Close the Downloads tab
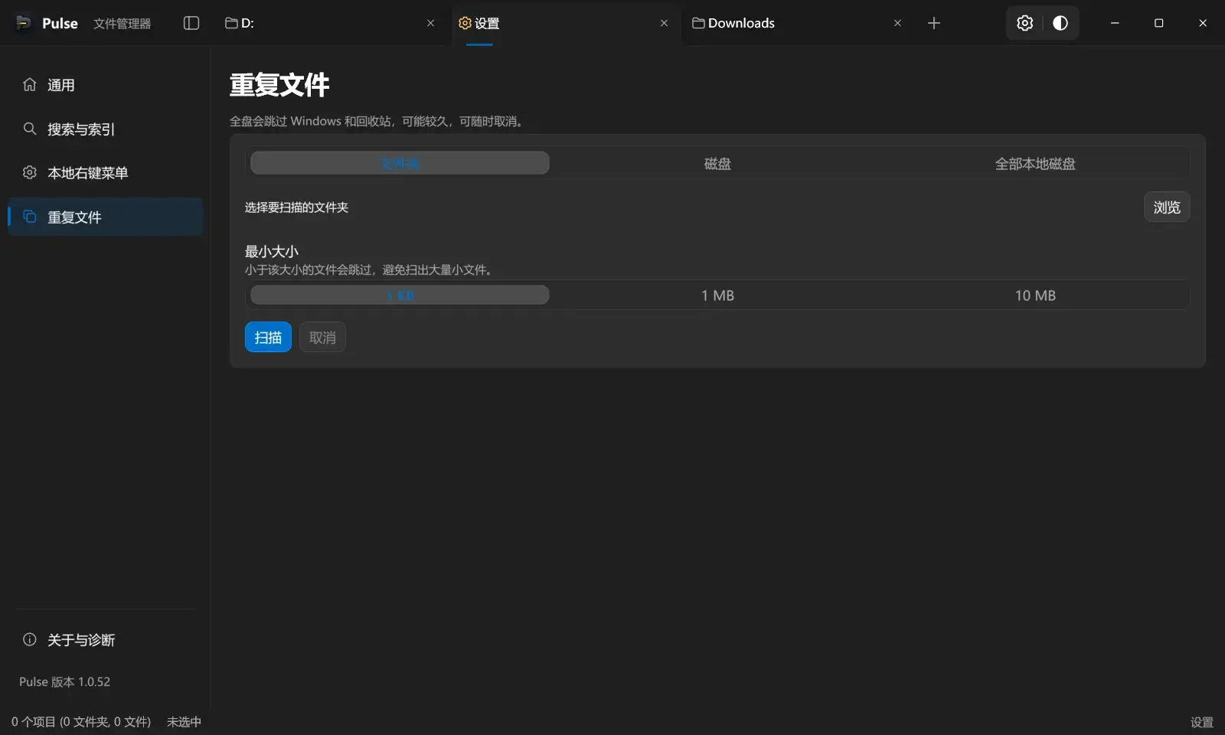This screenshot has width=1225, height=735. (897, 23)
